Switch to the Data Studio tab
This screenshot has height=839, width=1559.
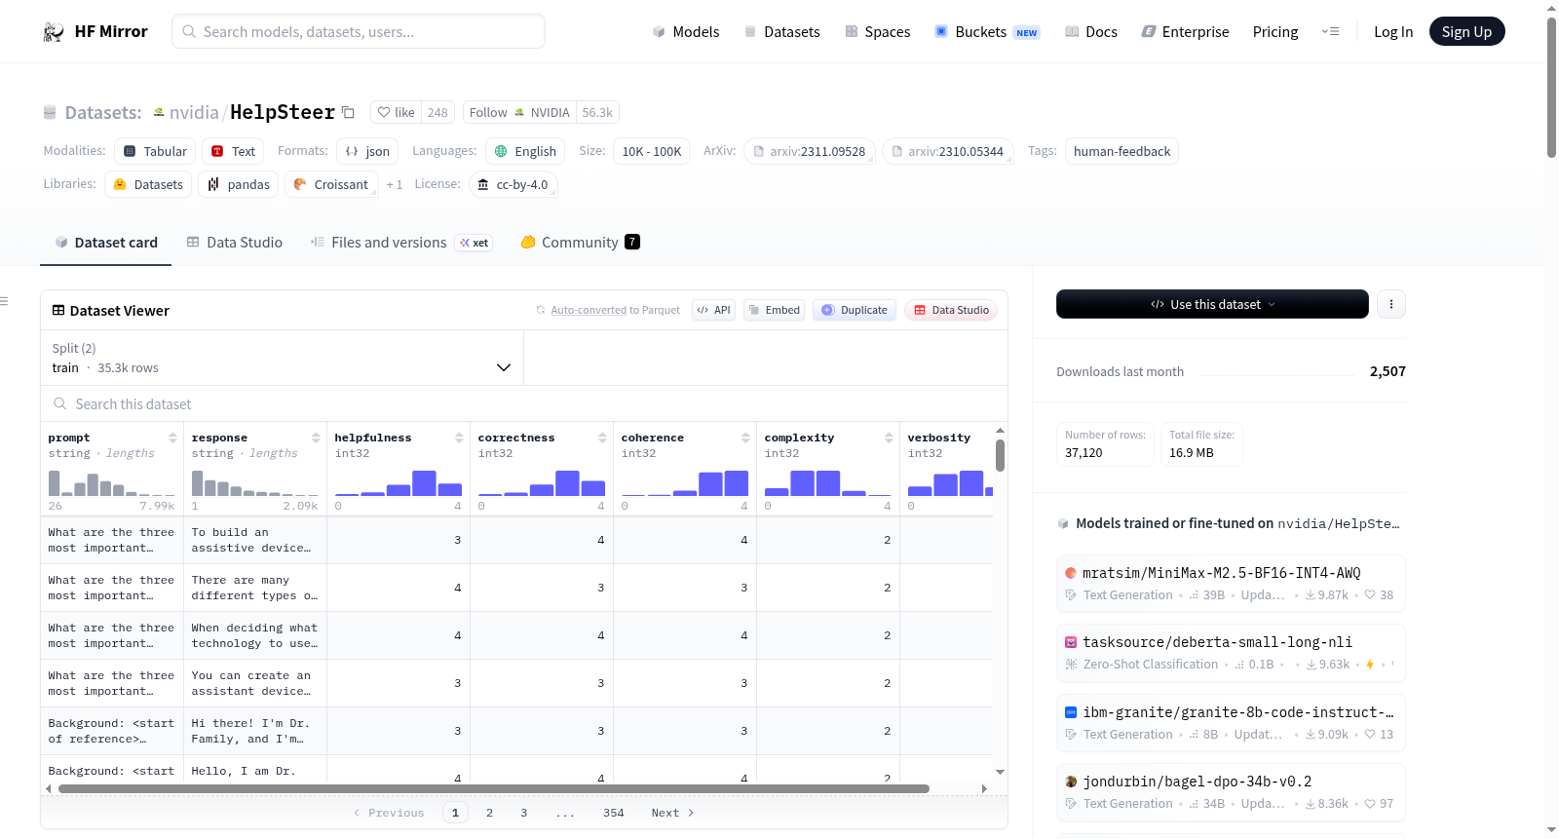click(235, 243)
